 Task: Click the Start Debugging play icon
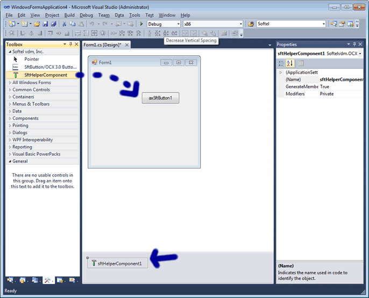coord(141,24)
